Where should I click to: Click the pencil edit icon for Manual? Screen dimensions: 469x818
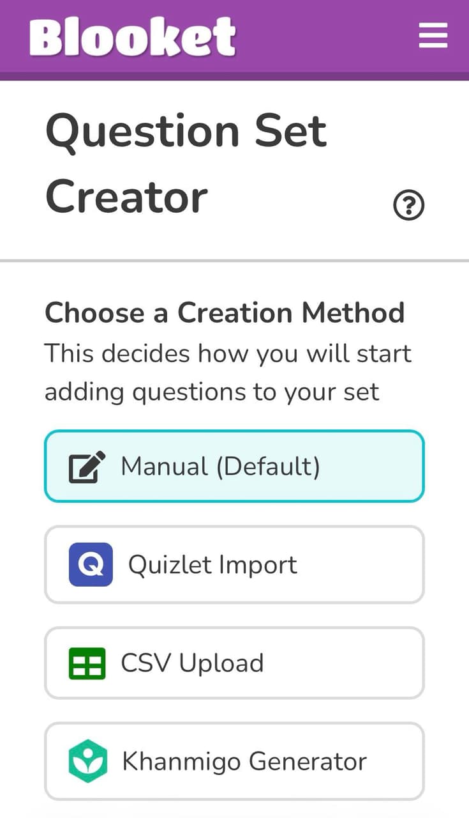[x=87, y=467]
